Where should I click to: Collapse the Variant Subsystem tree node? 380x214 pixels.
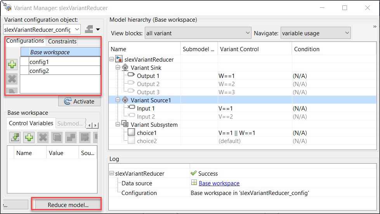coord(118,125)
